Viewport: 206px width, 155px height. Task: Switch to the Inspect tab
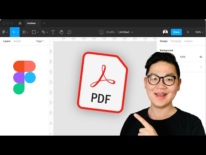[188, 41]
